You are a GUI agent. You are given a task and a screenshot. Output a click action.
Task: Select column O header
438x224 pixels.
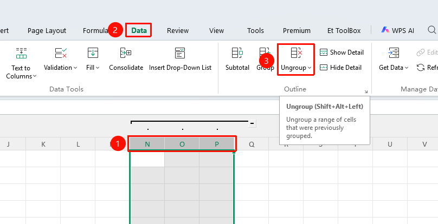click(182, 144)
